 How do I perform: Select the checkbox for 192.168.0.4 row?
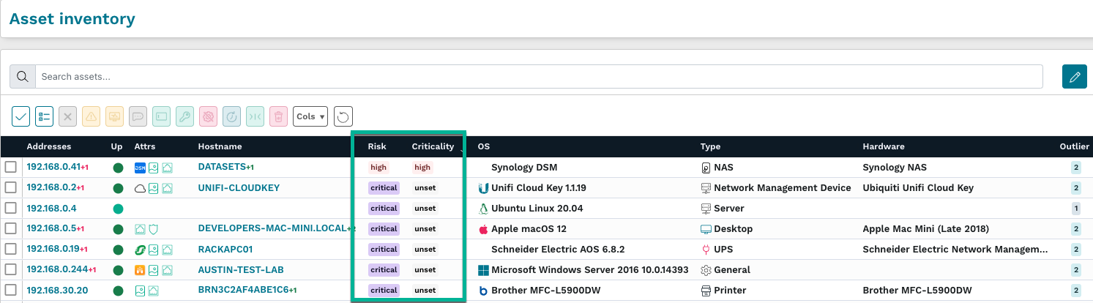pyautogui.click(x=10, y=209)
